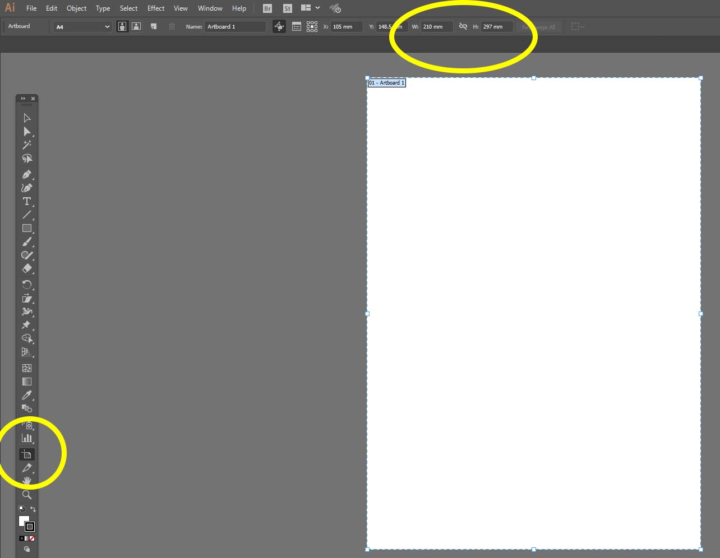Open the Window menu
The image size is (720, 558).
click(x=210, y=8)
